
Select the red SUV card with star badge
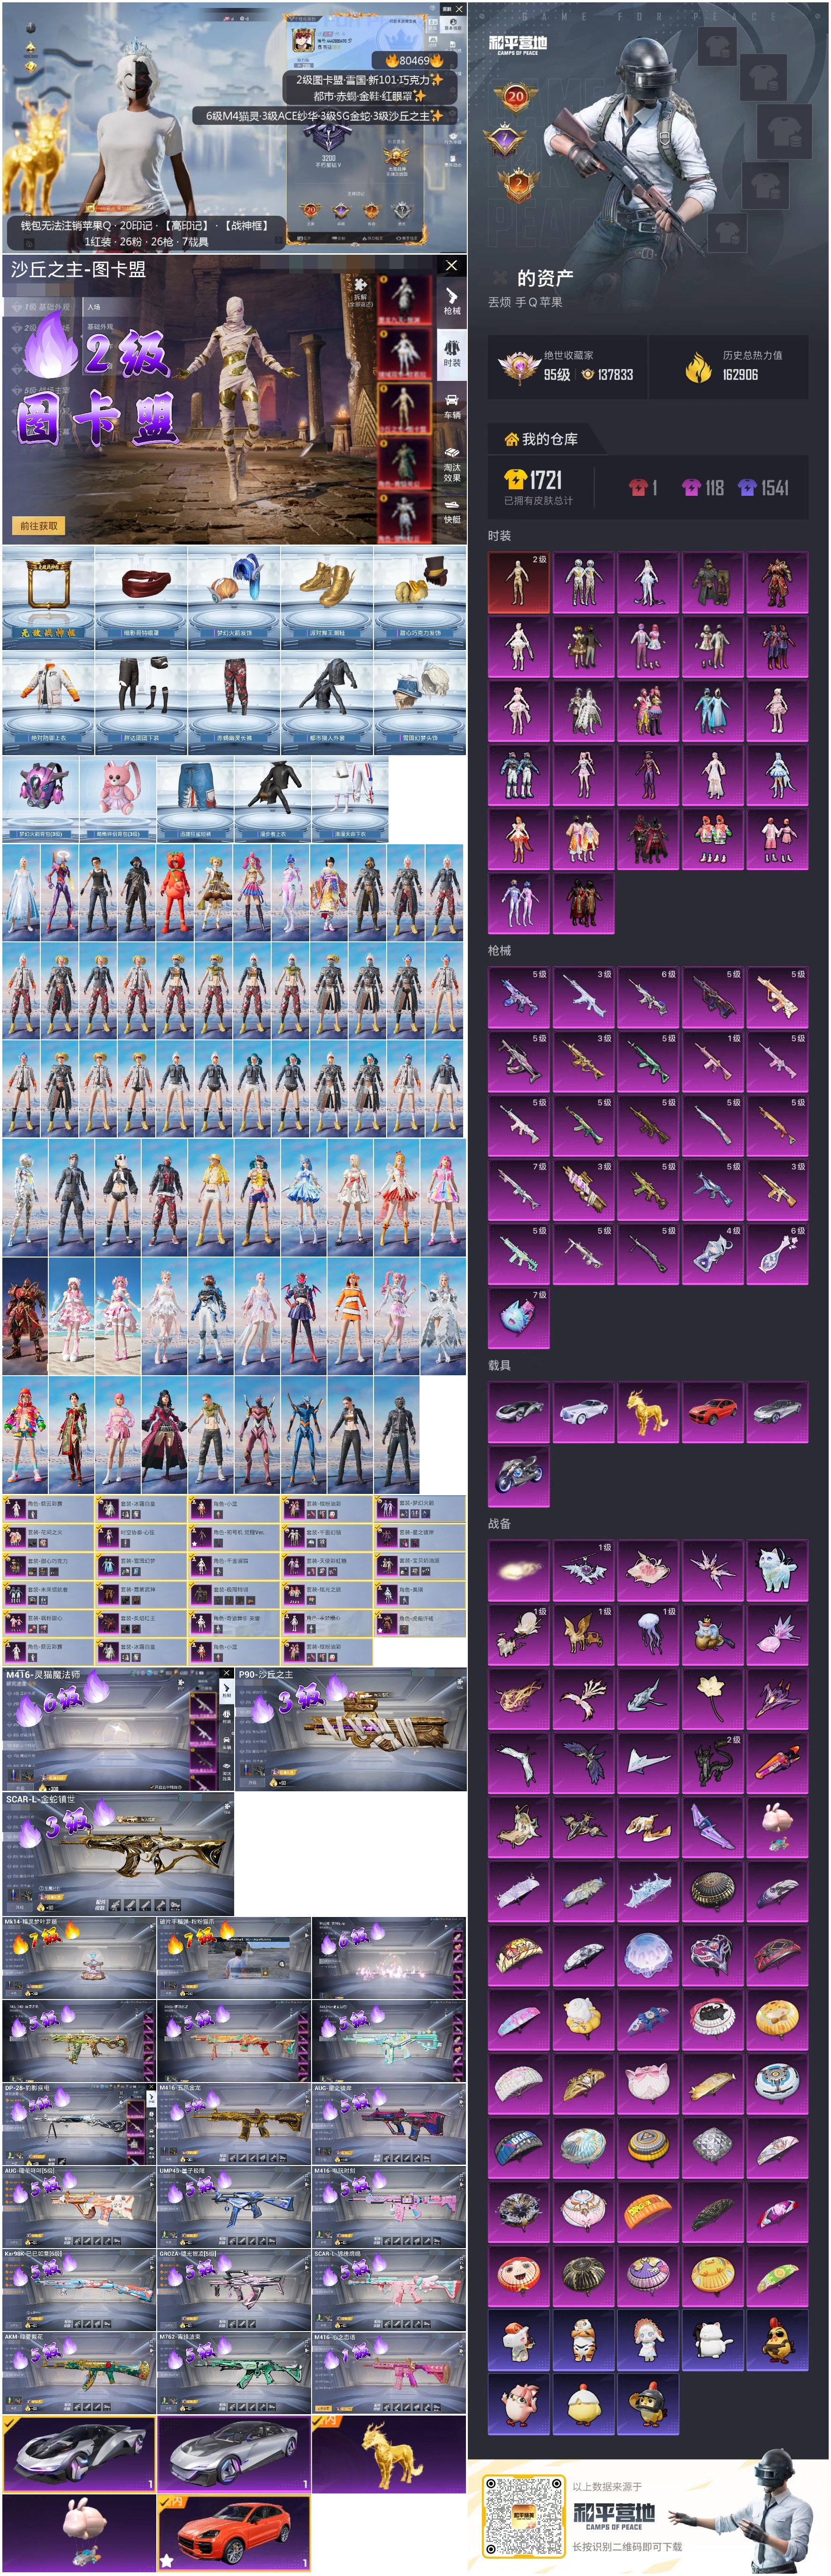234,2533
